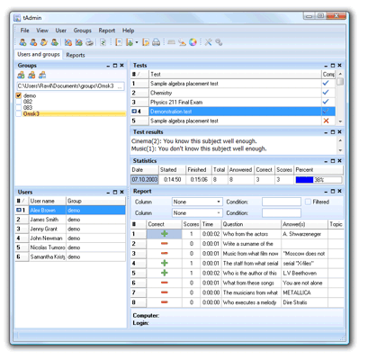Click the 07.10.2003 date cell
Image resolution: width=368 pixels, height=360 pixels.
(x=145, y=180)
